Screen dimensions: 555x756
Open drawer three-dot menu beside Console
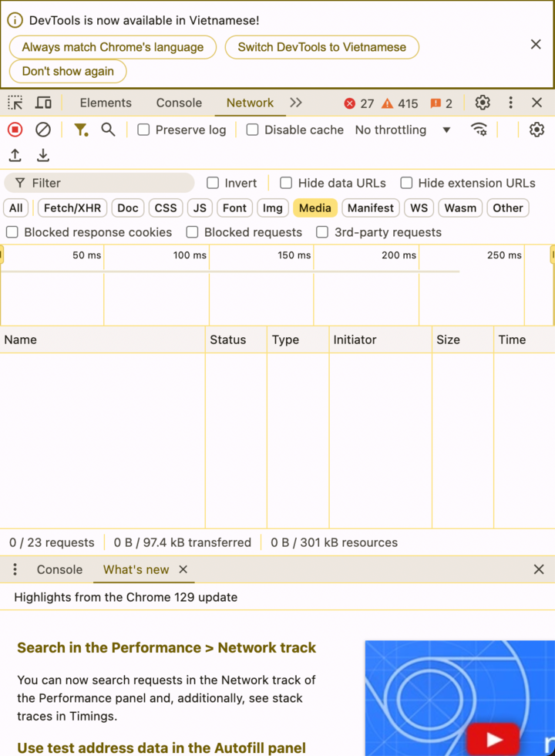coord(15,569)
